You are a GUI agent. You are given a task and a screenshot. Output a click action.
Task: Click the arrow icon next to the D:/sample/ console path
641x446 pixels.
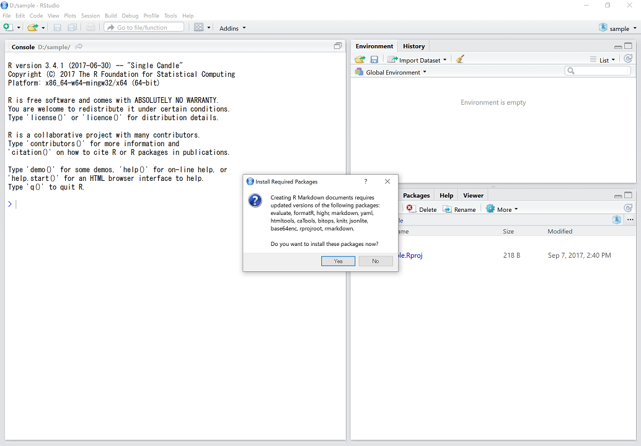[x=79, y=46]
